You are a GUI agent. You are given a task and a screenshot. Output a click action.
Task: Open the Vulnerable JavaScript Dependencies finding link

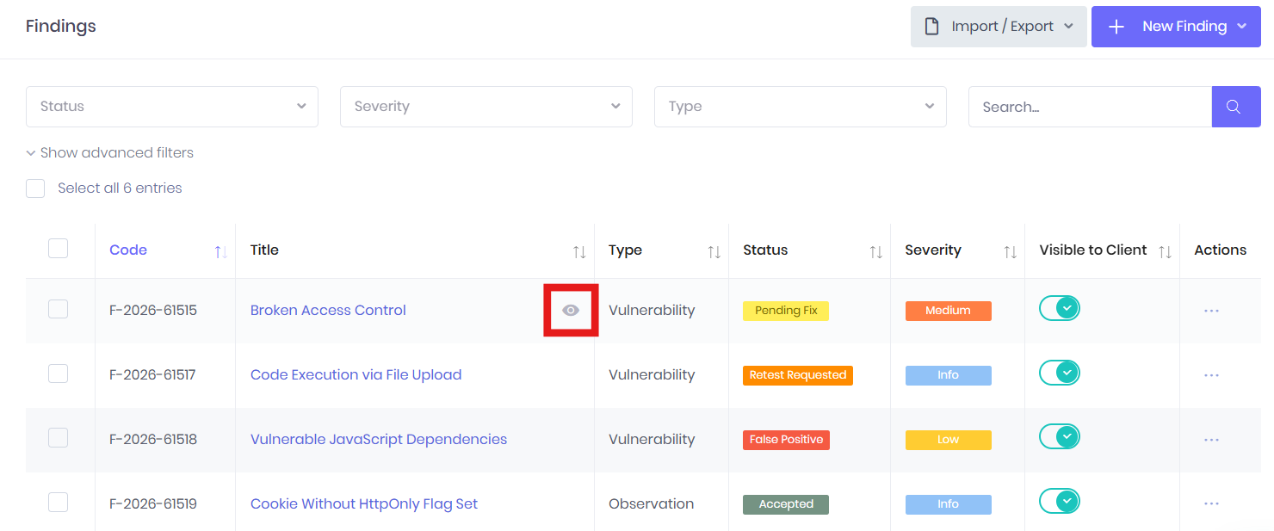tap(379, 439)
